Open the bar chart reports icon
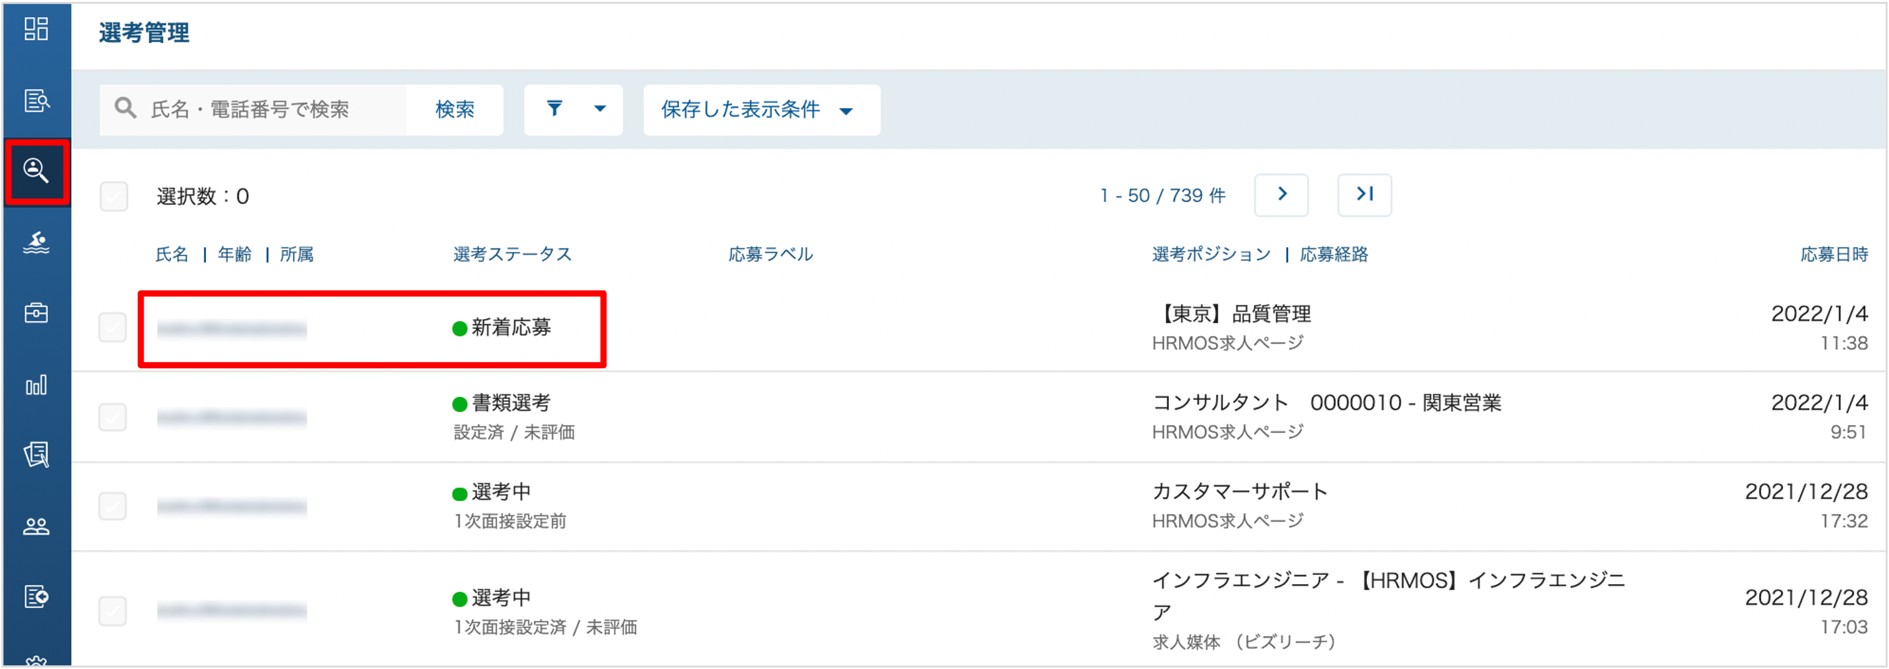Viewport: 1889px width, 669px height. pos(36,384)
